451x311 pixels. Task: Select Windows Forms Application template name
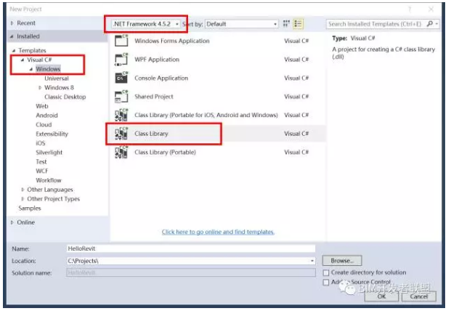(171, 41)
